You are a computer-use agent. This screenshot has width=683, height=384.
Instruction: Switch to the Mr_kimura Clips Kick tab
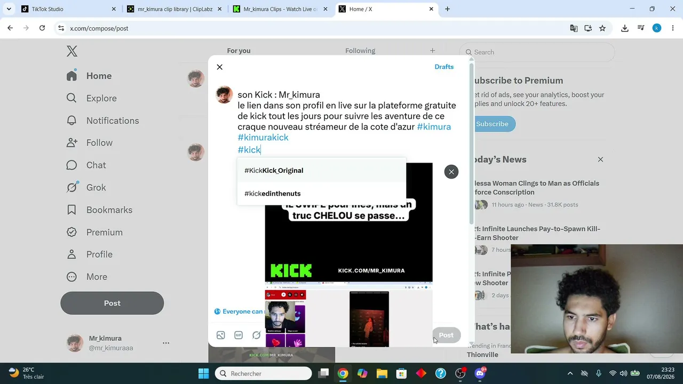point(281,9)
